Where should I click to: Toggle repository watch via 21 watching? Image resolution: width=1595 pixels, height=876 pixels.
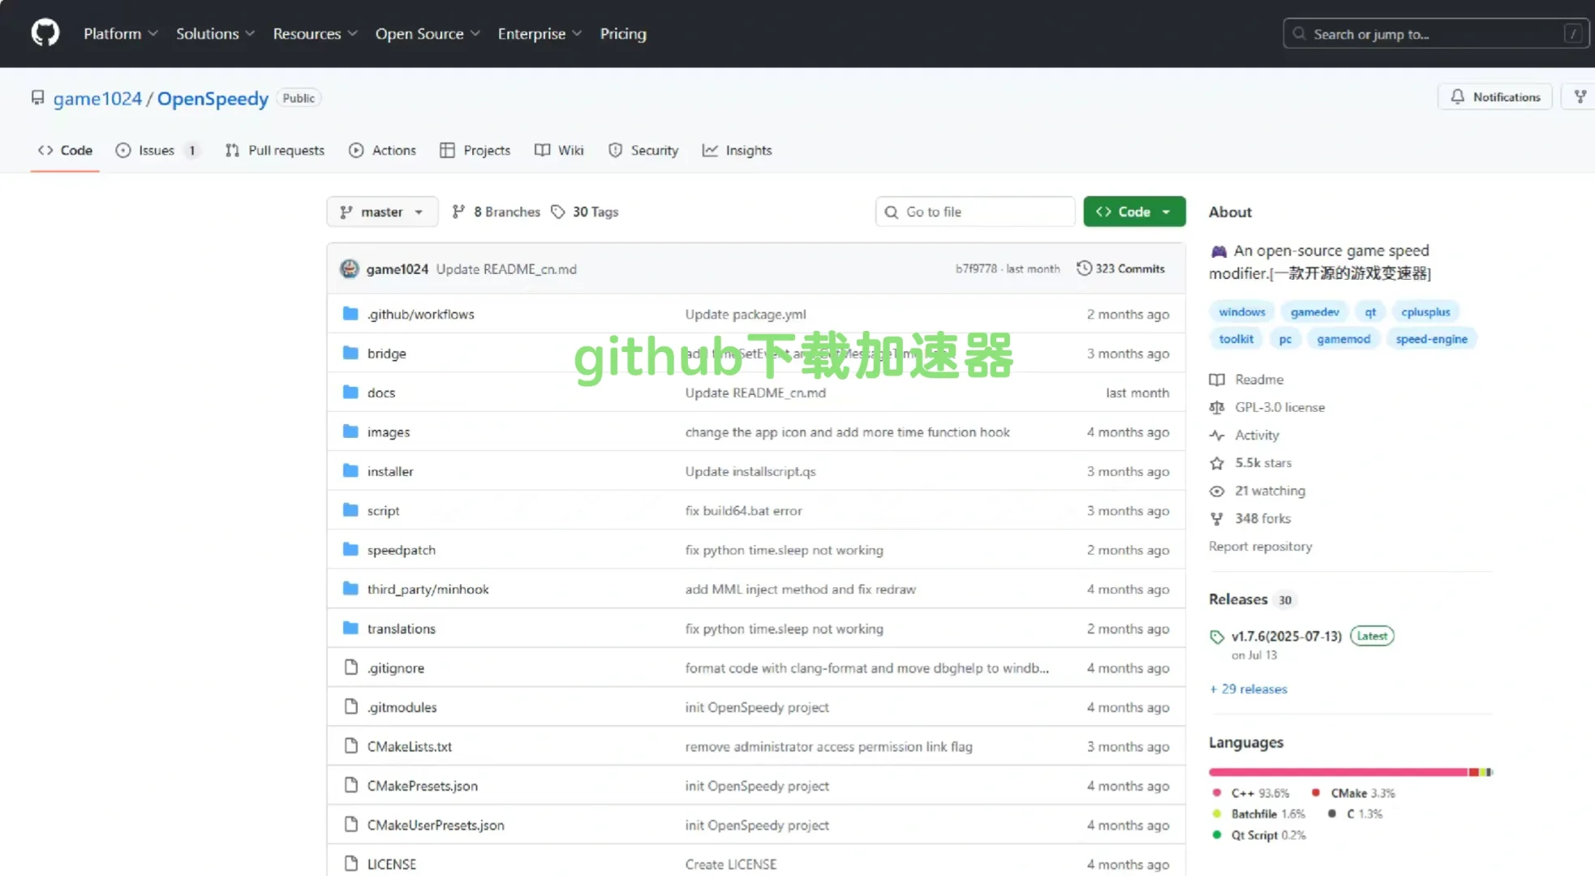1269,491
